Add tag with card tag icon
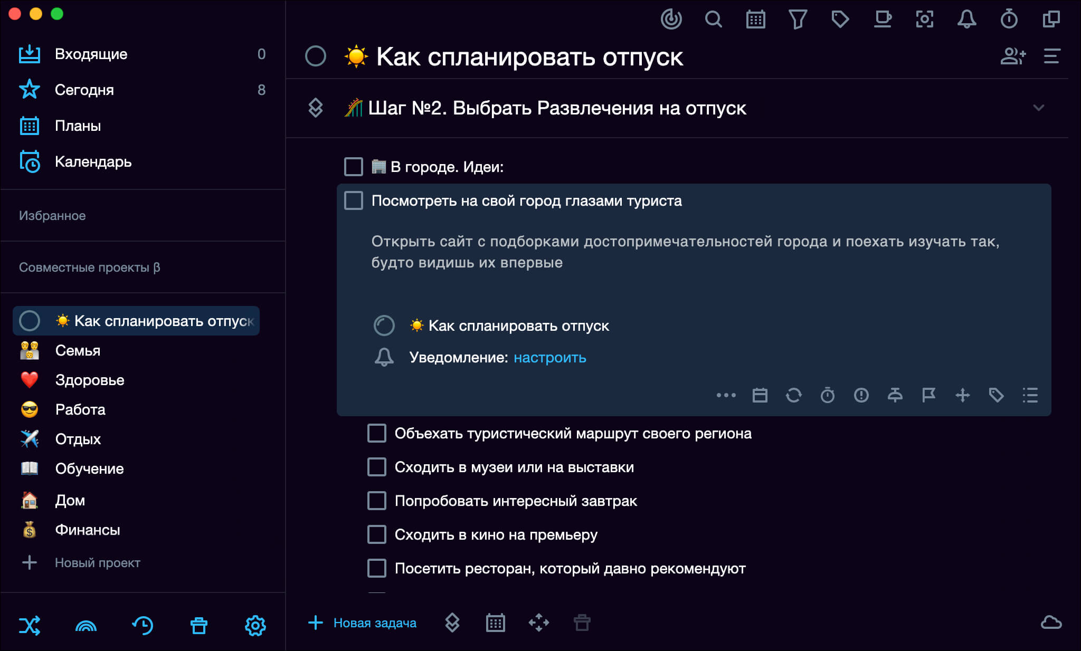1081x651 pixels. (x=996, y=395)
